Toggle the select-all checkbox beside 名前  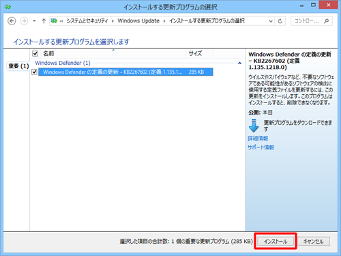35,53
